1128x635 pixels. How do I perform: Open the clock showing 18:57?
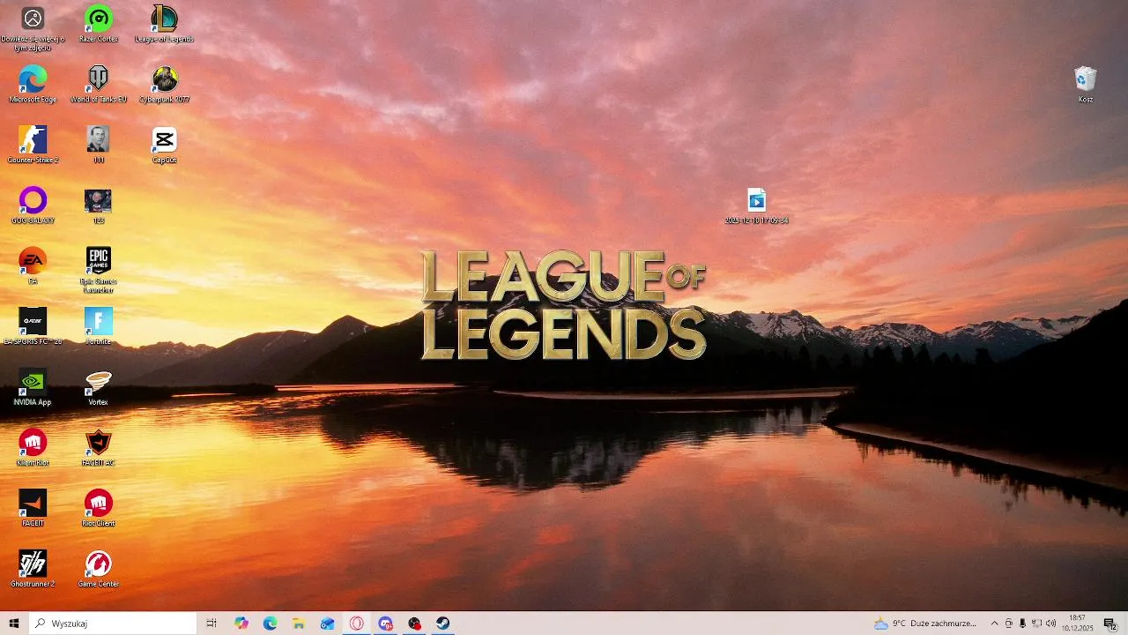coord(1079,624)
